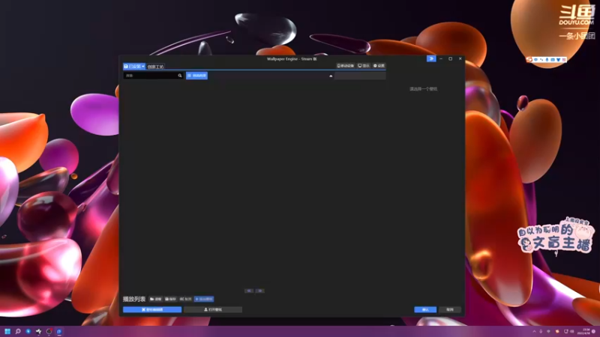The image size is (600, 337).
Task: Open the Wallpaper Engine taskbar icon
Action: tap(59, 331)
